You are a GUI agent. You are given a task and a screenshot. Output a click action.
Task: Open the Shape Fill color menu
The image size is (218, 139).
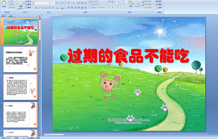tap(148, 1)
